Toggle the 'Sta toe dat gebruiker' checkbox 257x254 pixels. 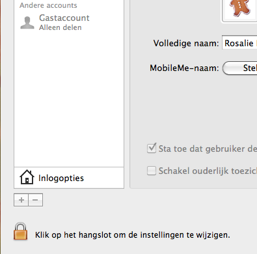coord(152,148)
